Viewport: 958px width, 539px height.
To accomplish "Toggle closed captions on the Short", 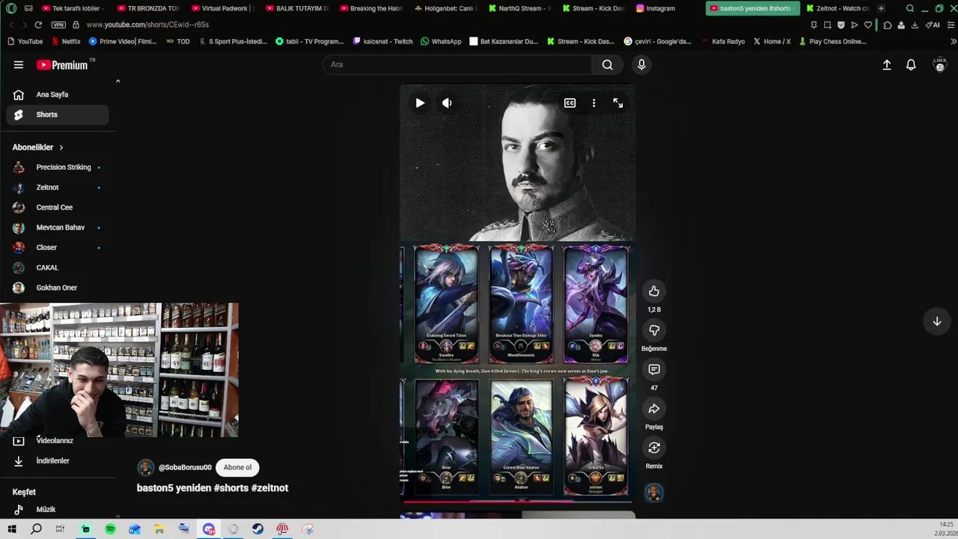I will point(570,103).
